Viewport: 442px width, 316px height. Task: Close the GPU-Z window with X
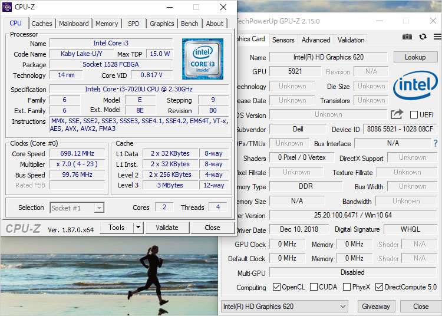pyautogui.click(x=433, y=21)
